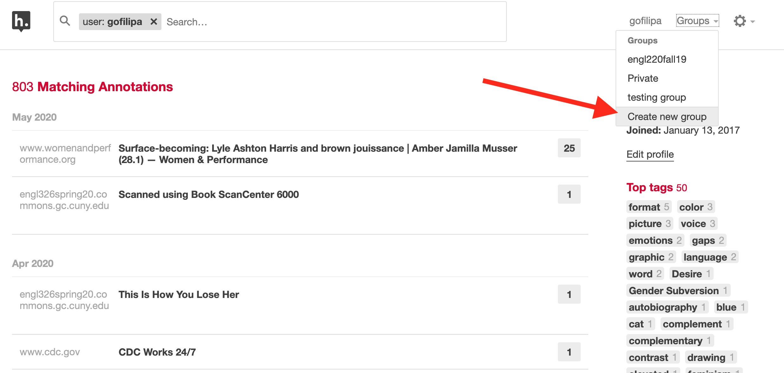The image size is (784, 373).
Task: Type in the Search field
Action: pos(333,22)
